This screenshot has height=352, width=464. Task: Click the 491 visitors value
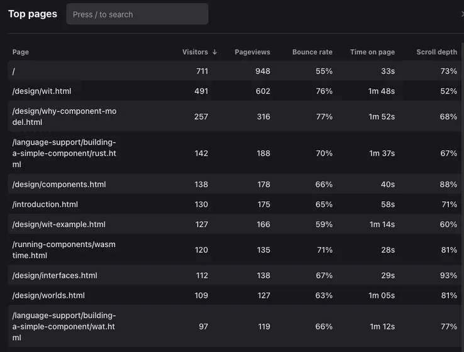tap(201, 91)
